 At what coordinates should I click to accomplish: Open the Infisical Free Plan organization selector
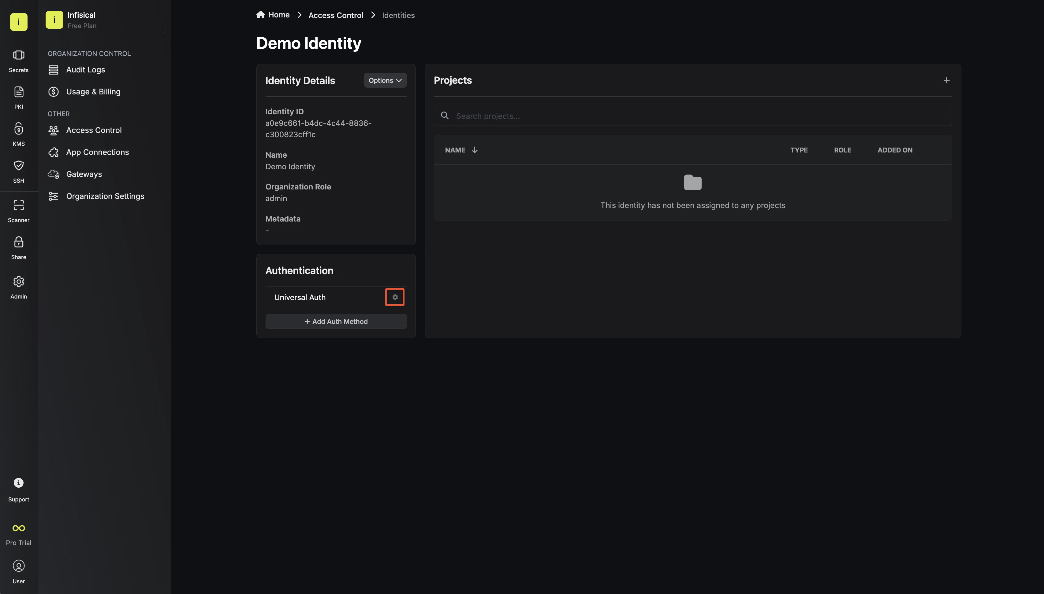pyautogui.click(x=105, y=20)
